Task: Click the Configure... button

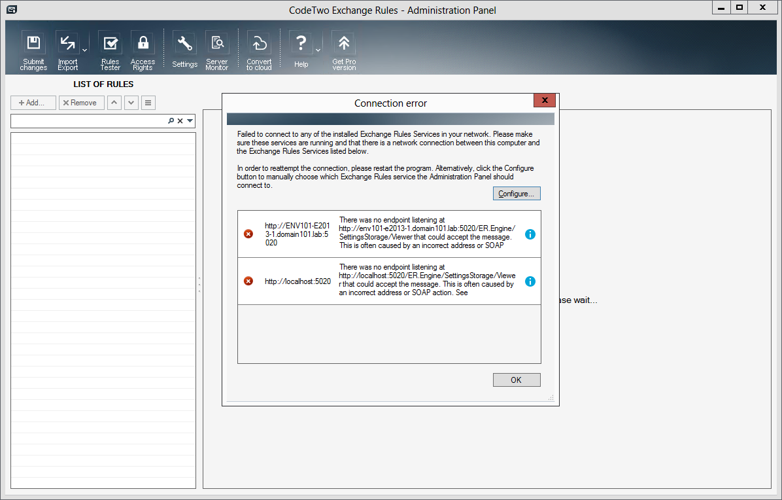Action: (516, 194)
